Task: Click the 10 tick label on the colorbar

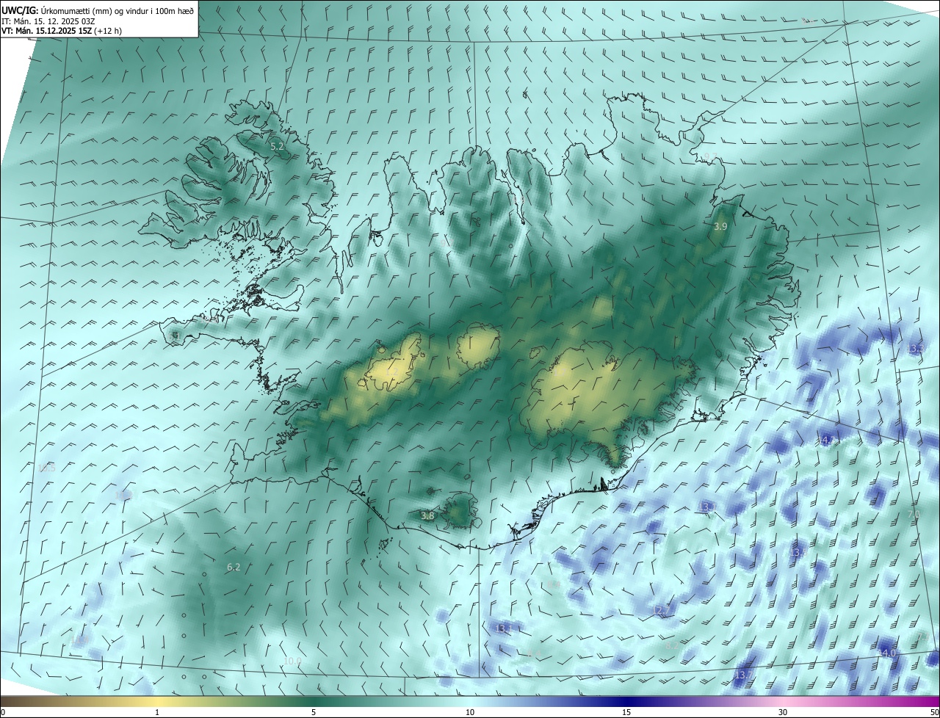Action: [470, 712]
